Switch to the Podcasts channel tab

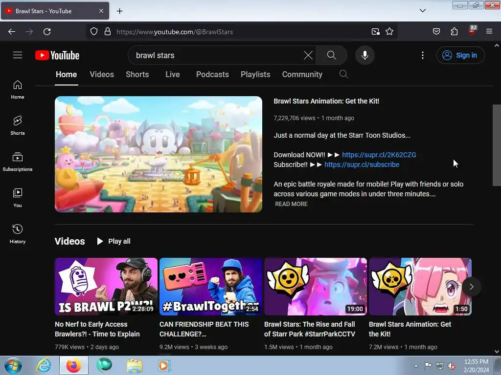tap(212, 74)
